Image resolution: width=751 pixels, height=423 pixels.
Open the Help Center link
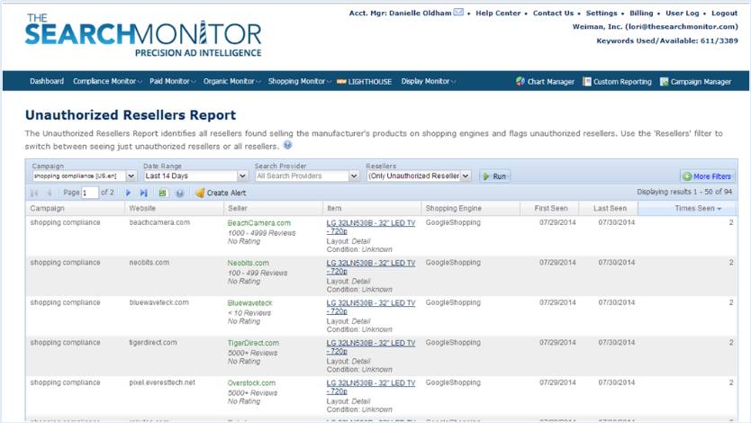pos(498,13)
